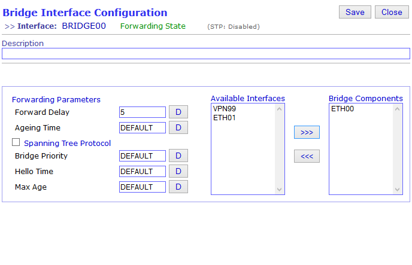
Task: Select ETH00 in Bridge Components
Action: click(x=343, y=109)
